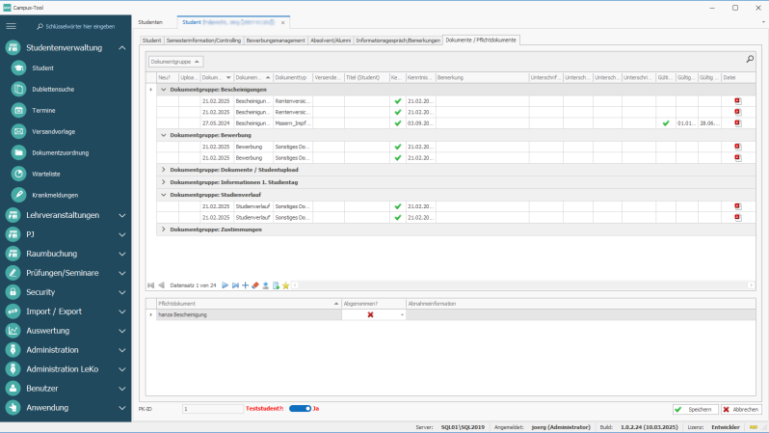Go to first record in navigator
The image size is (769, 433).
pos(151,285)
